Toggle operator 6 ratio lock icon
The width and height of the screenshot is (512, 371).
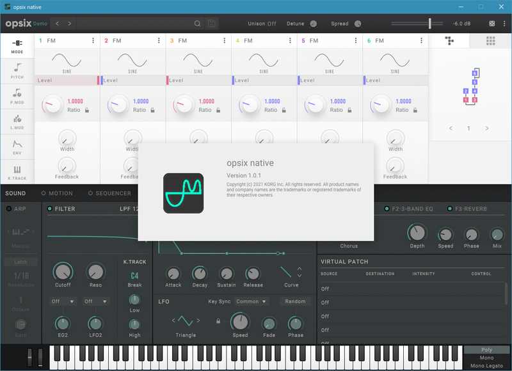415,110
